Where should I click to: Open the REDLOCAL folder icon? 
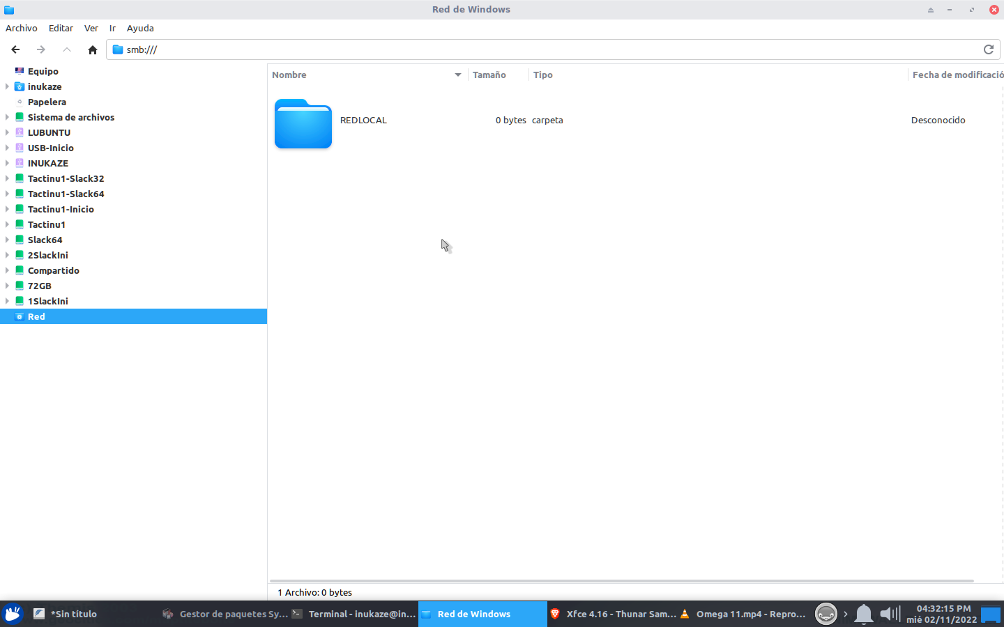(x=303, y=123)
